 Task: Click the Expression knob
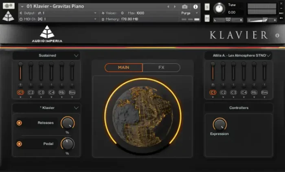pos(219,124)
